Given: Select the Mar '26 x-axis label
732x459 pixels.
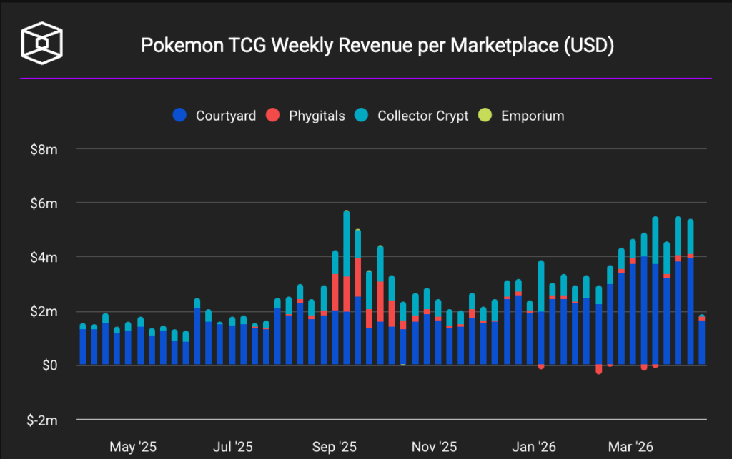Looking at the screenshot, I should point(630,448).
